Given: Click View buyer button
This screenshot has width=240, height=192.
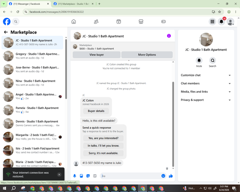Looking at the screenshot, I should pos(96,55).
